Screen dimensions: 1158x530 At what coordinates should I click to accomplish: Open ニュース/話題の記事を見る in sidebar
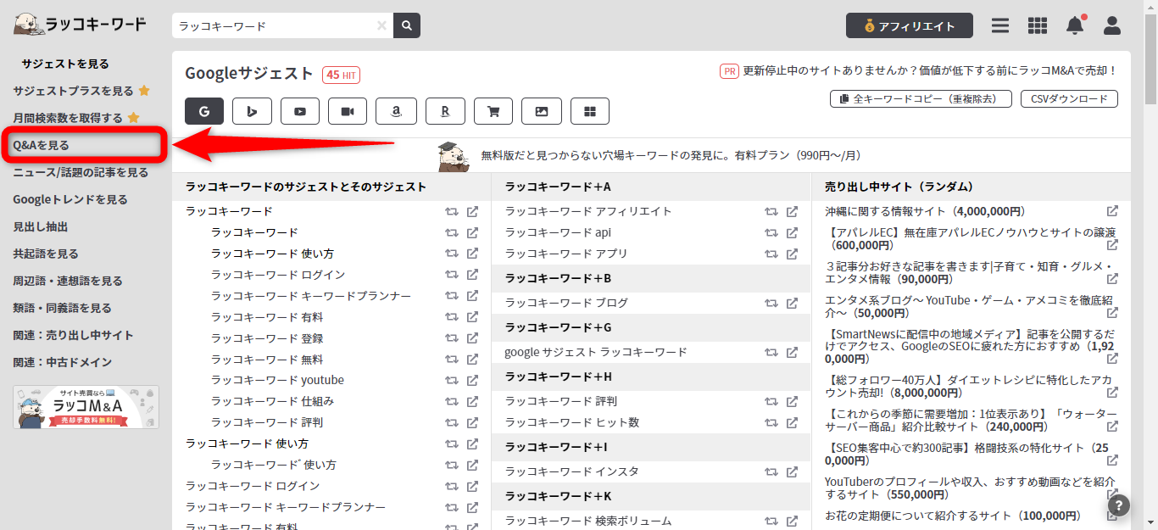coord(81,172)
